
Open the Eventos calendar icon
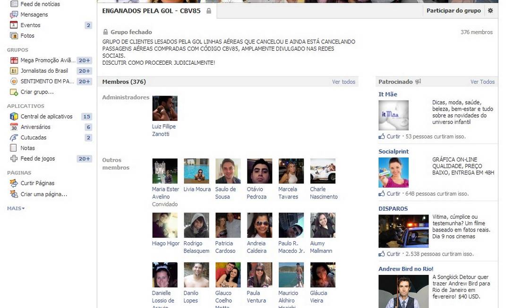[x=14, y=25]
